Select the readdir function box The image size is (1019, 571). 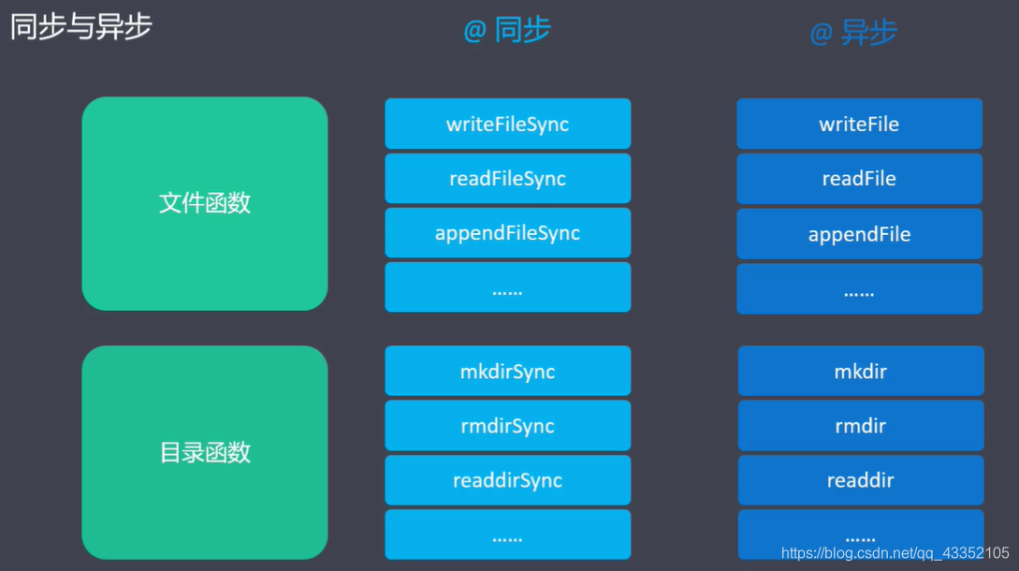pyautogui.click(x=859, y=480)
